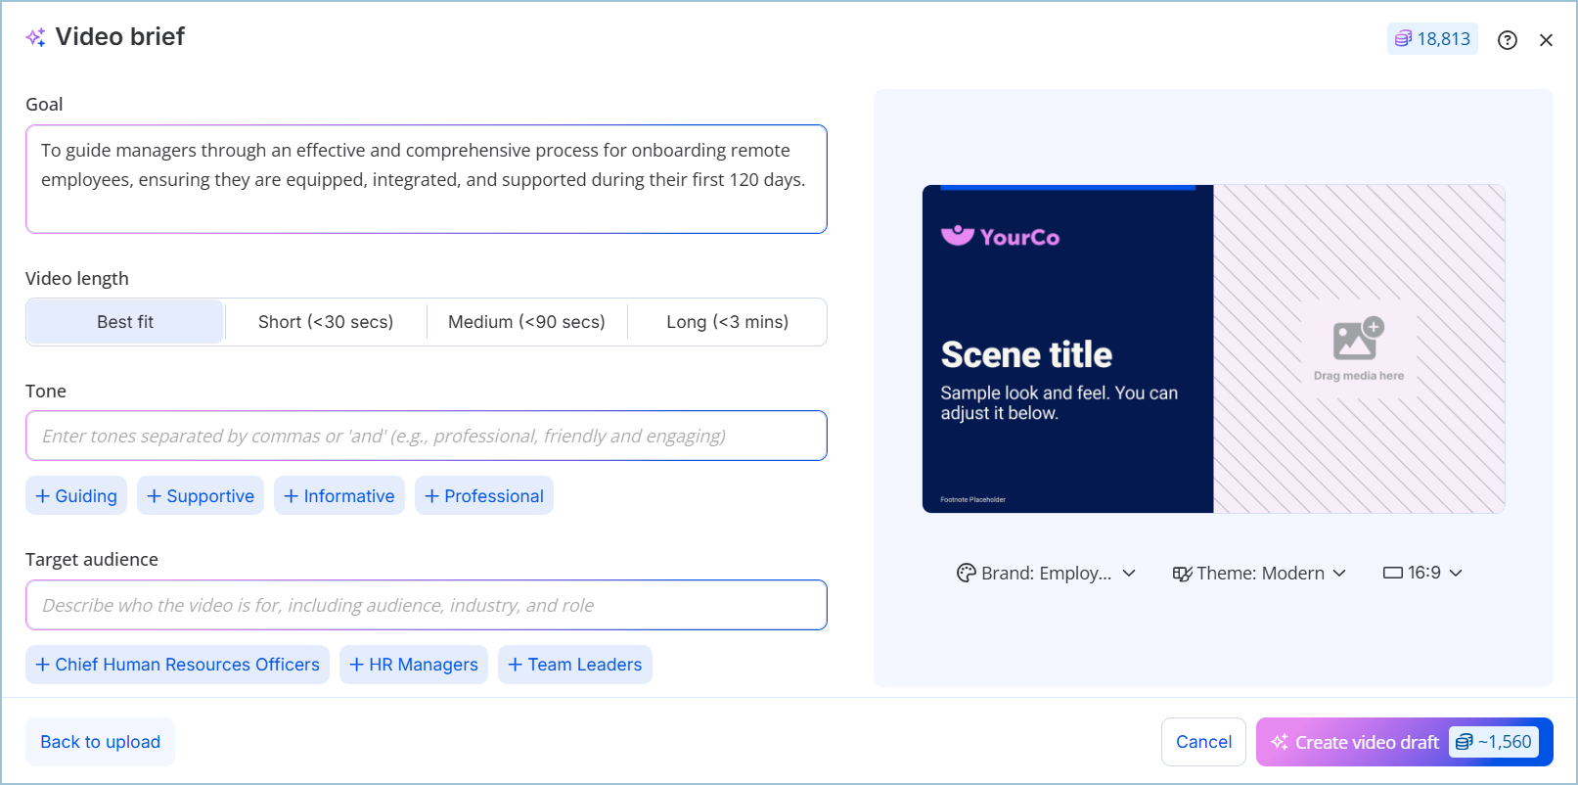Go Back to upload

click(x=100, y=742)
